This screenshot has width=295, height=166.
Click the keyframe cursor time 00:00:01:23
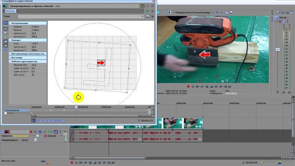(x=147, y=121)
